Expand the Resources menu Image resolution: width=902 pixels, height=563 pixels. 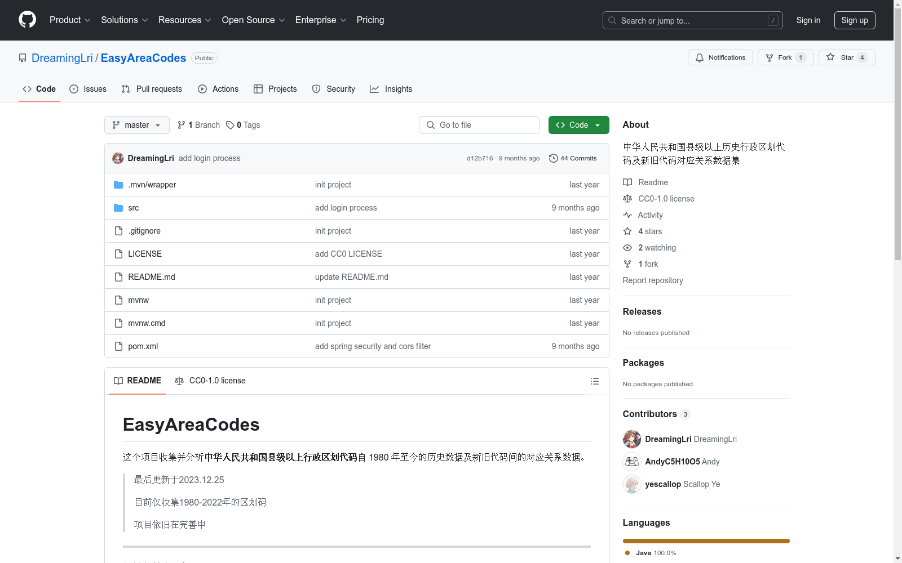(185, 20)
